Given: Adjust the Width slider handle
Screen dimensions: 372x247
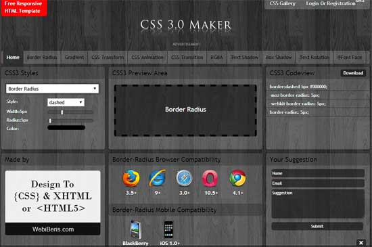Looking at the screenshot, I should (62, 112).
